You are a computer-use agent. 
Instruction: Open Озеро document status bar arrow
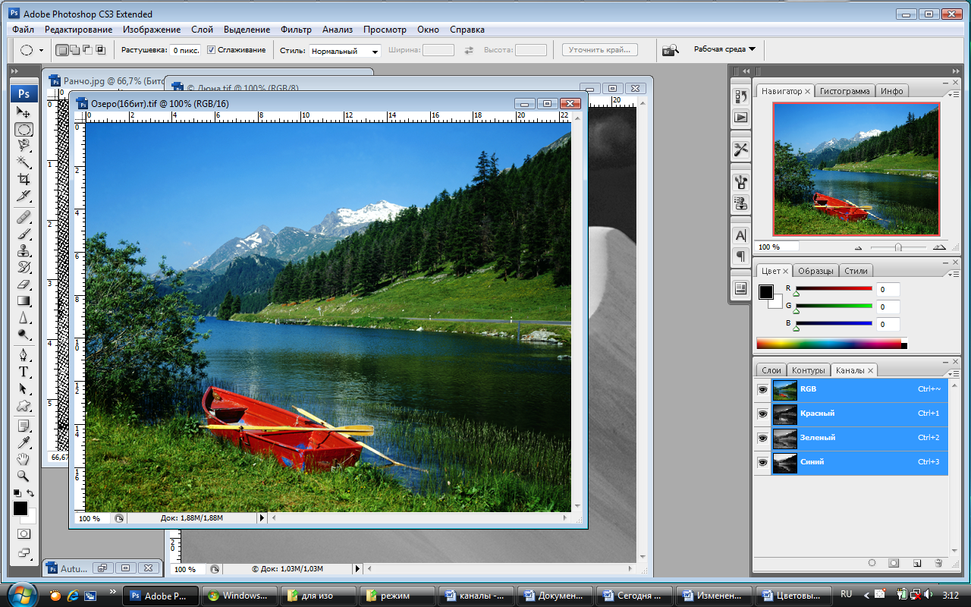(262, 518)
